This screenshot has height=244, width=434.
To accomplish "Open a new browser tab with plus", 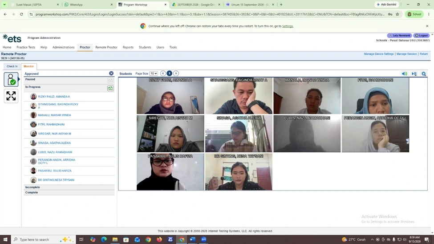I will [x=281, y=5].
